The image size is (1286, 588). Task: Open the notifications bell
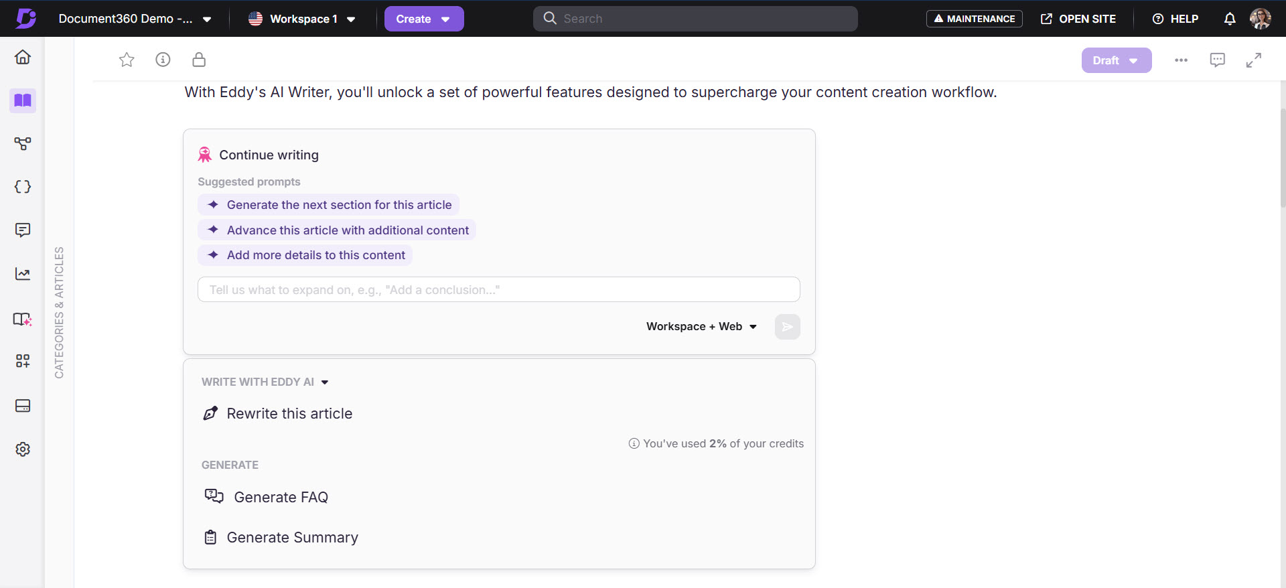(1230, 19)
